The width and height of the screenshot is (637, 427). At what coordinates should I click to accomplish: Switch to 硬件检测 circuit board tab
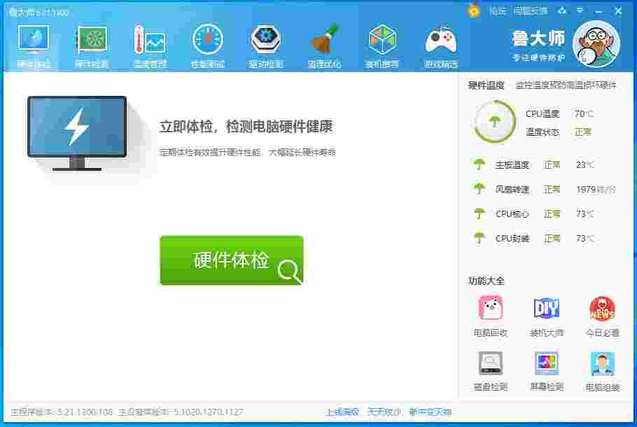(x=92, y=46)
